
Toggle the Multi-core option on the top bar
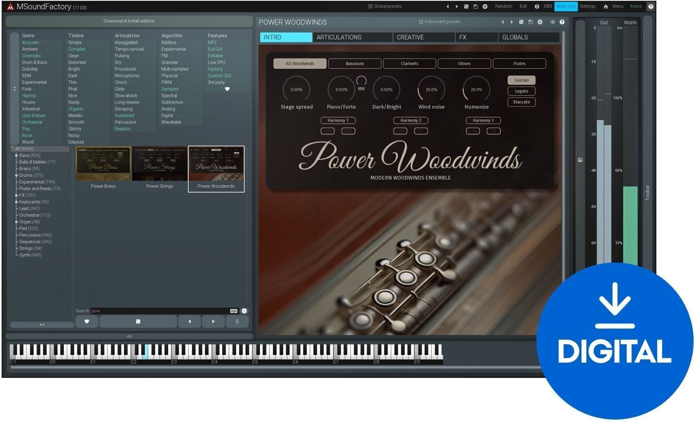pos(567,6)
